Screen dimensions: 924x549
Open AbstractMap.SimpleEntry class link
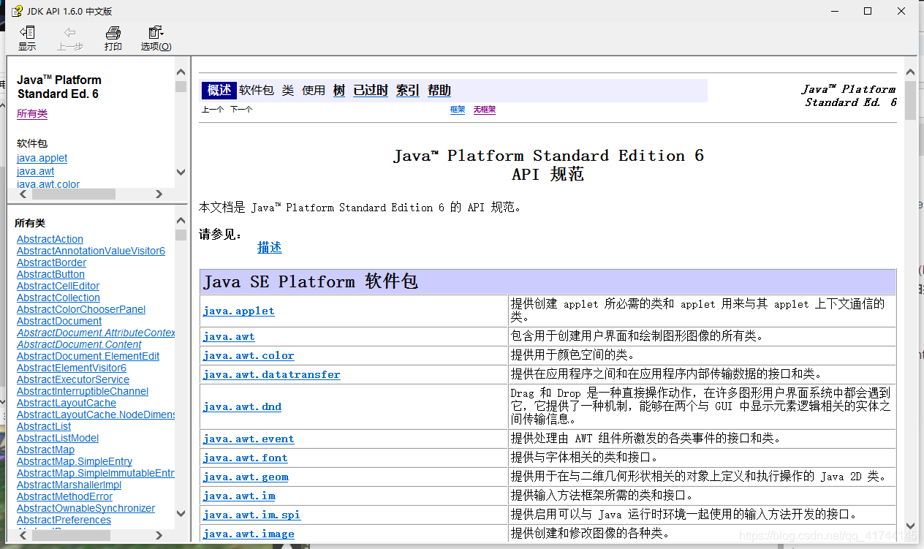point(75,461)
